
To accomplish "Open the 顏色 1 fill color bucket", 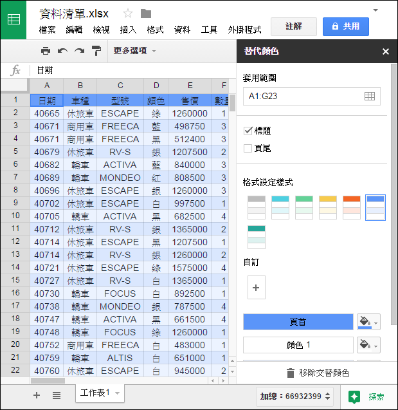I will pos(368,345).
